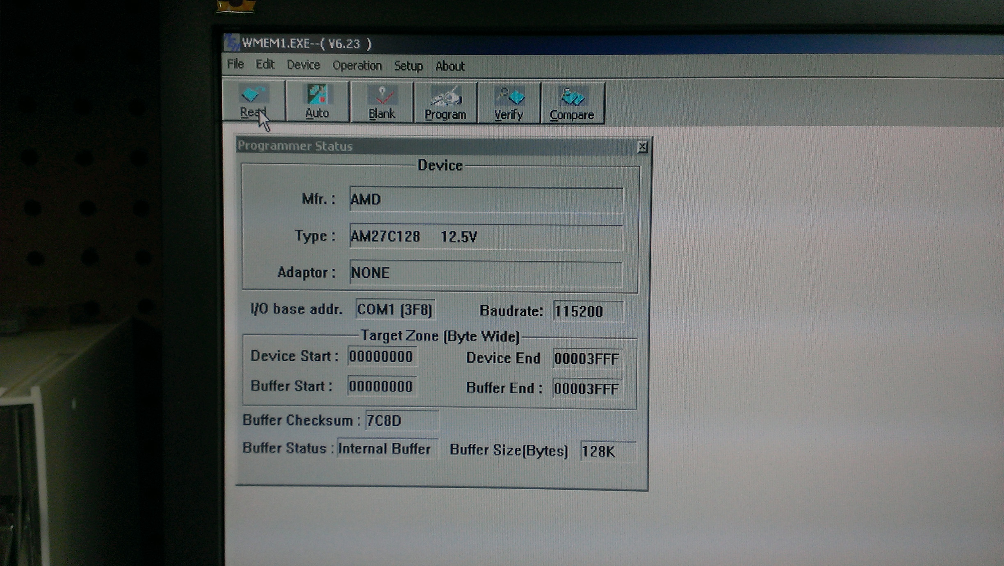Open the Edit menu
The image size is (1004, 566).
[265, 64]
